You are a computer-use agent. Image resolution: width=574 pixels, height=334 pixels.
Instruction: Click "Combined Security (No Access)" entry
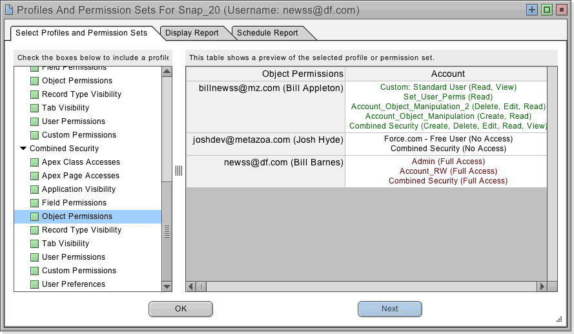(448, 149)
